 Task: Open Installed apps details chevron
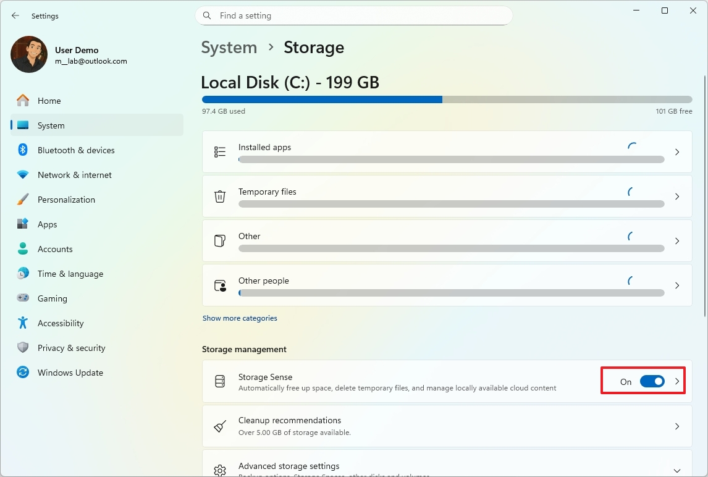click(677, 152)
